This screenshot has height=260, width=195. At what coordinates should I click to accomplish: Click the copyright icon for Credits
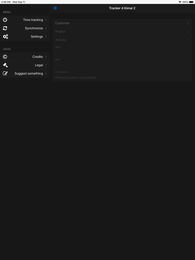(5, 57)
